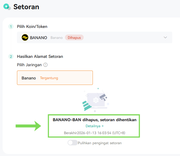Click the step 2 number badge
180x156 pixels.
pyautogui.click(x=11, y=56)
